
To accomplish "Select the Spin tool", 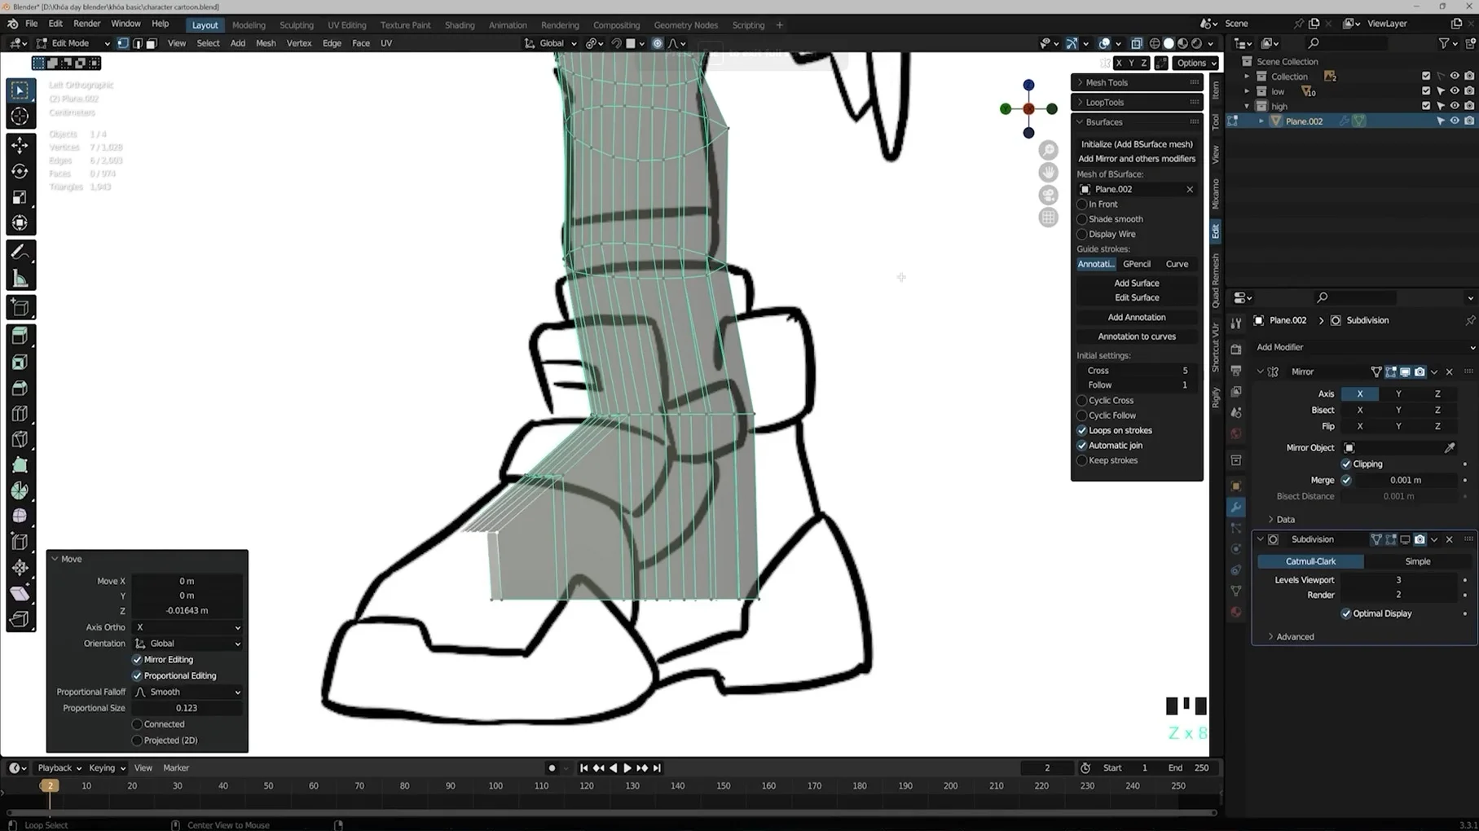I will pos(20,490).
